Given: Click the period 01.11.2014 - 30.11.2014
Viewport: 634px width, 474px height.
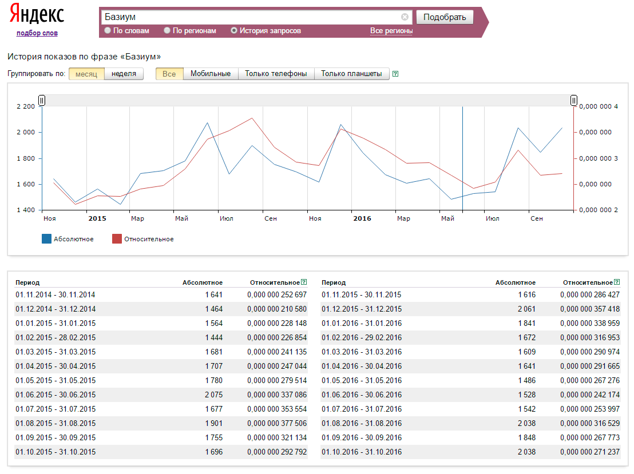Looking at the screenshot, I should pyautogui.click(x=56, y=294).
